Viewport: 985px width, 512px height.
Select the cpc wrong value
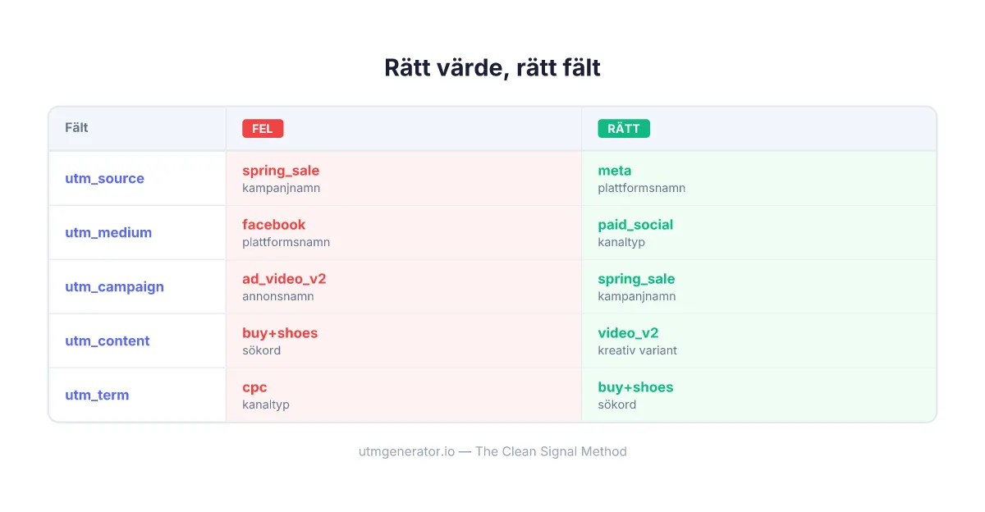254,387
